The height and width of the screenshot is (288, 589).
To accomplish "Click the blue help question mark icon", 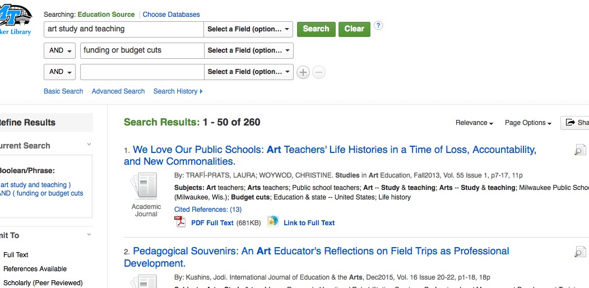I will (378, 26).
